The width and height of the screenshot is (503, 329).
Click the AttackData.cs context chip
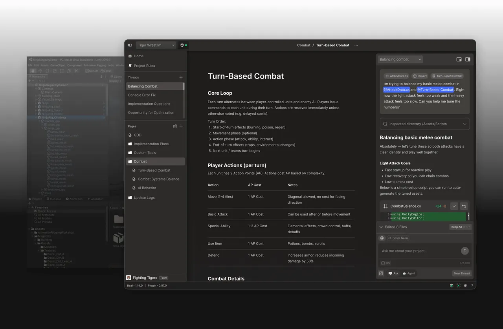pyautogui.click(x=397, y=76)
